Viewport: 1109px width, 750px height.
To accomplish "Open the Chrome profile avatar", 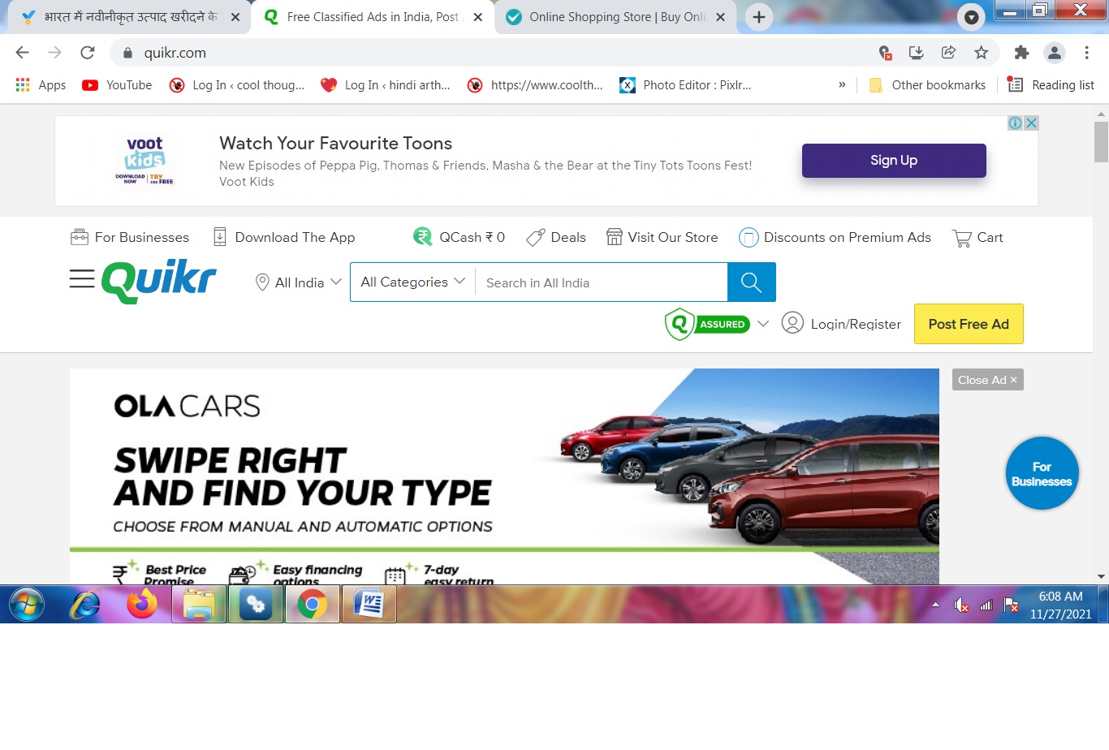I will pyautogui.click(x=1055, y=53).
